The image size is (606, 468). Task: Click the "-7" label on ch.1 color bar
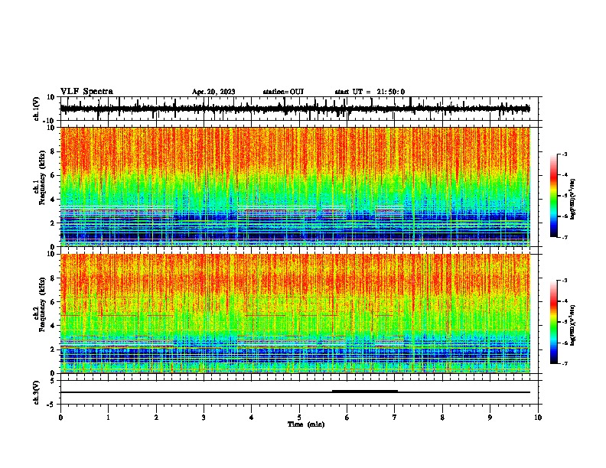click(564, 237)
